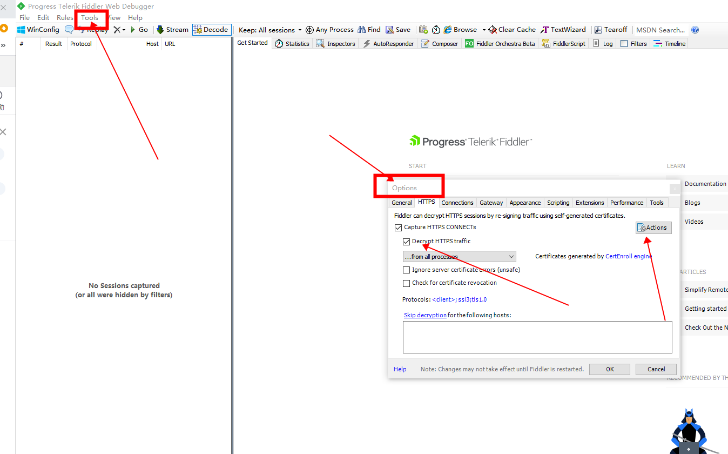Click the stopwatch timer icon

(x=436, y=30)
